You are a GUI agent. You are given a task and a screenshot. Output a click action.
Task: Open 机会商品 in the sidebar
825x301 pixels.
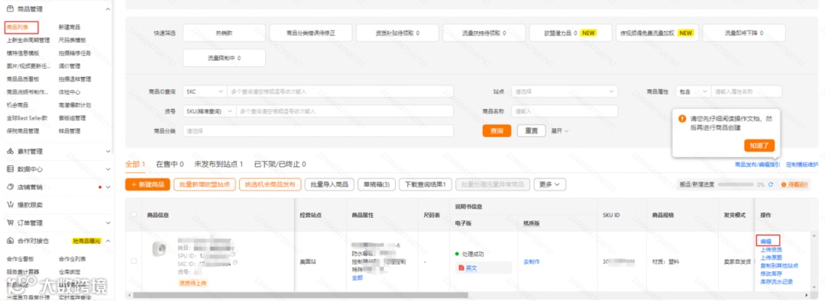[17, 105]
